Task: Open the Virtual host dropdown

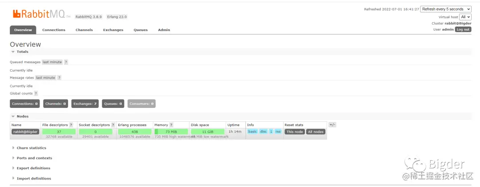Action: (x=465, y=17)
